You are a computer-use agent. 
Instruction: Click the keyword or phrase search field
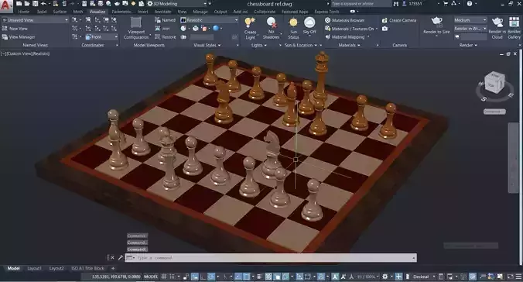pos(361,4)
